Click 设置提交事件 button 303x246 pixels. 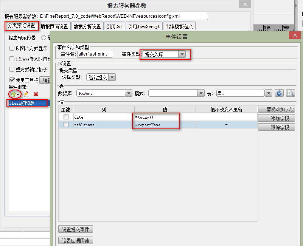click(76, 229)
